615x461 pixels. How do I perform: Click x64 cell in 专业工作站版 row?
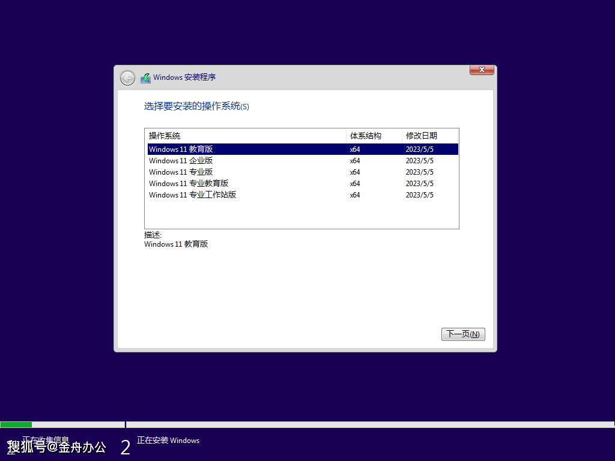tap(355, 195)
